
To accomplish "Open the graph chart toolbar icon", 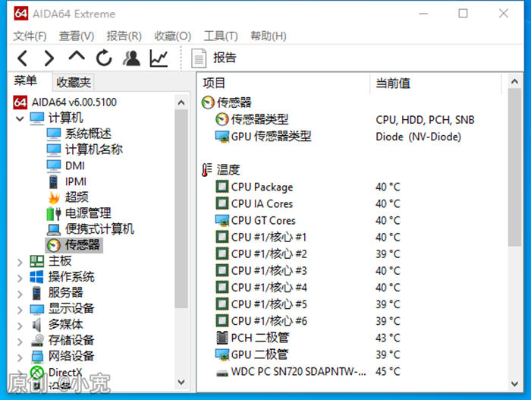I will (159, 58).
